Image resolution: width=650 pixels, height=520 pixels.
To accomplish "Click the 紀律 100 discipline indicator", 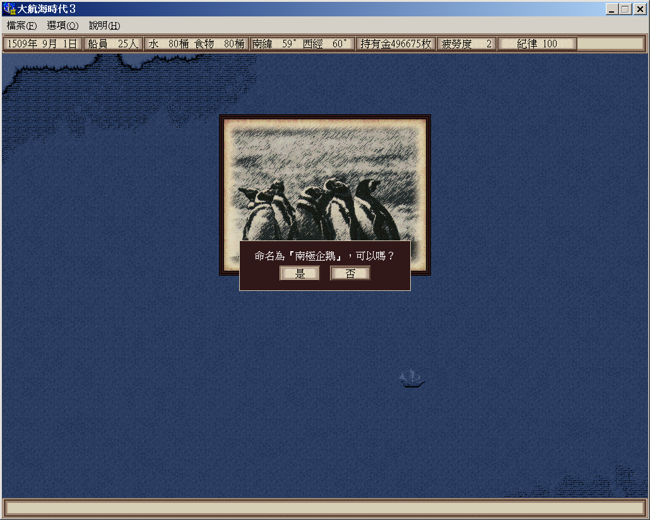I will [537, 44].
